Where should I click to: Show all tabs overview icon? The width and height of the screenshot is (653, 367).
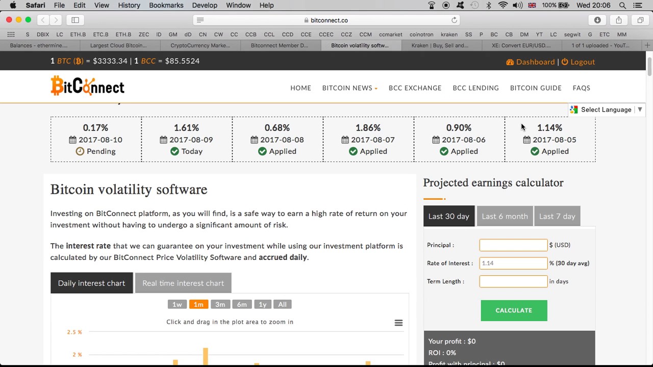point(640,20)
